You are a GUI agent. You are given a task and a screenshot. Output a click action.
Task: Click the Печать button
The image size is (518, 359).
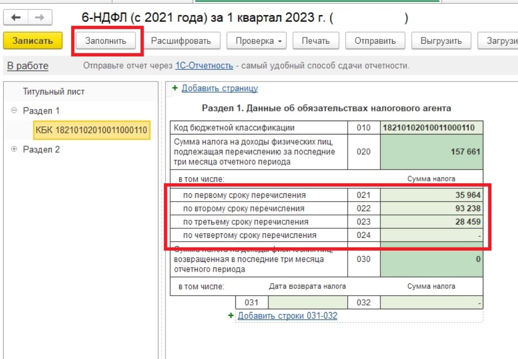pyautogui.click(x=315, y=41)
